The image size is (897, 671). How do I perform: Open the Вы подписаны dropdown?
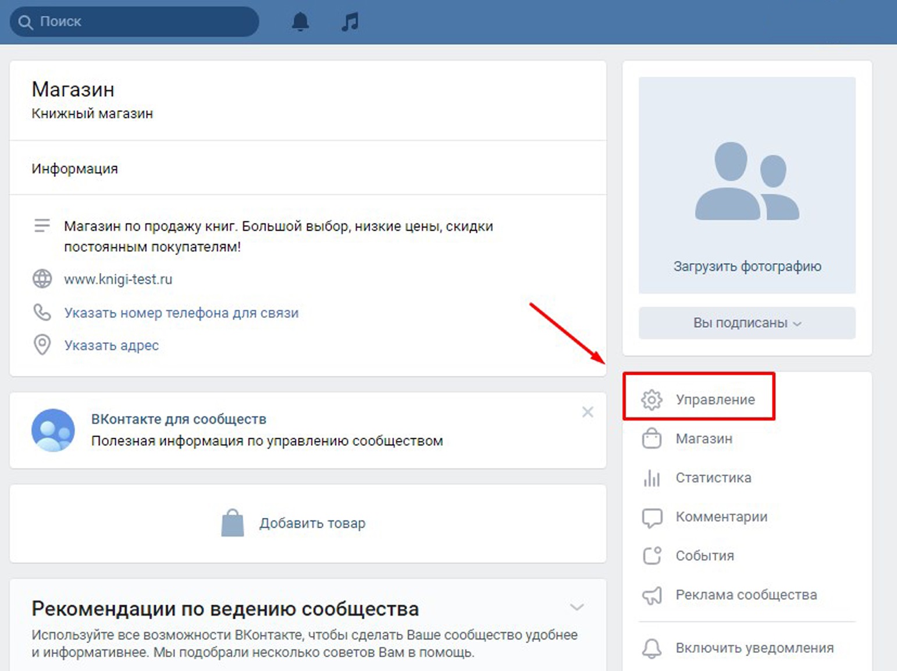747,323
